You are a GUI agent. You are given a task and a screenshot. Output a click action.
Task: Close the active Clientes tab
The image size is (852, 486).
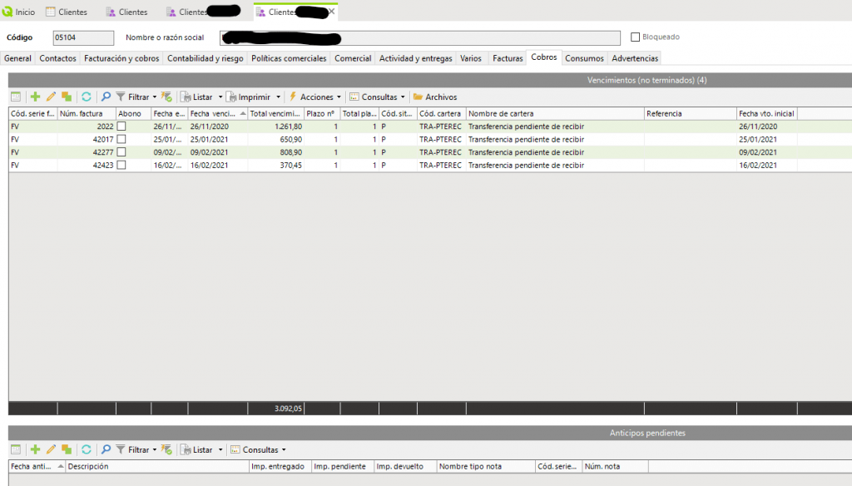[x=331, y=12]
